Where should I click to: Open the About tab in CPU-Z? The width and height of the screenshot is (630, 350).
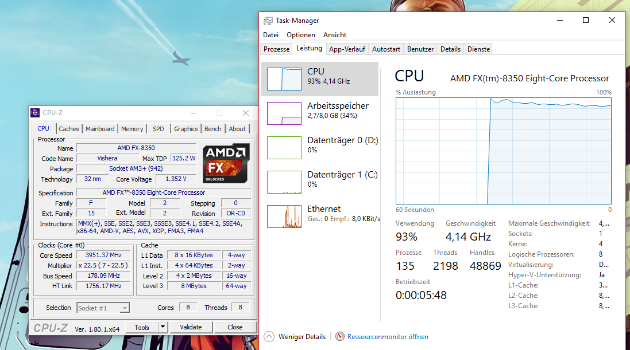[x=237, y=129]
